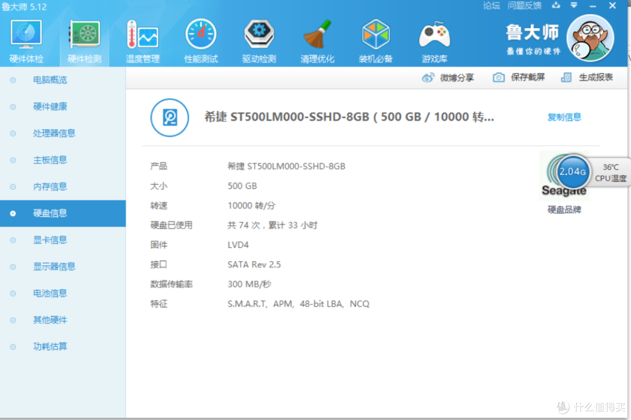Screen dimensions: 631x420
Task: Select 显示器信息 in the sidebar
Action: click(x=63, y=267)
